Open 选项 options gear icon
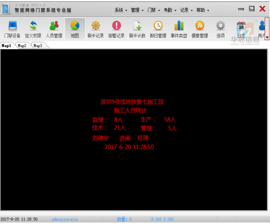This screenshot has width=270, height=224. pos(220,29)
